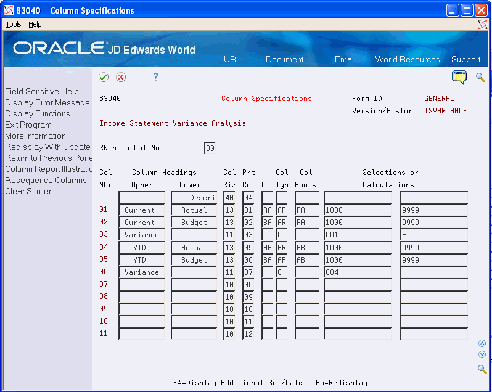Click Col Siz field '10' in row 11
Image resolution: width=492 pixels, height=392 pixels.
pyautogui.click(x=229, y=333)
